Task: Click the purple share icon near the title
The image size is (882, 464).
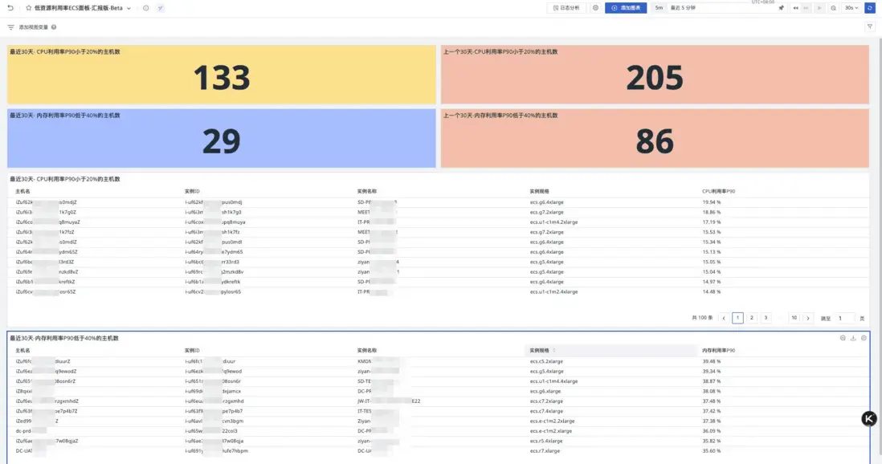Action: (x=161, y=8)
